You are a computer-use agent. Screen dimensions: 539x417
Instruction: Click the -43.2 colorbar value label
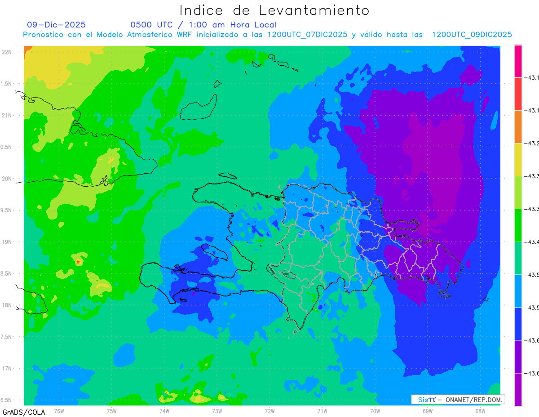pos(532,143)
